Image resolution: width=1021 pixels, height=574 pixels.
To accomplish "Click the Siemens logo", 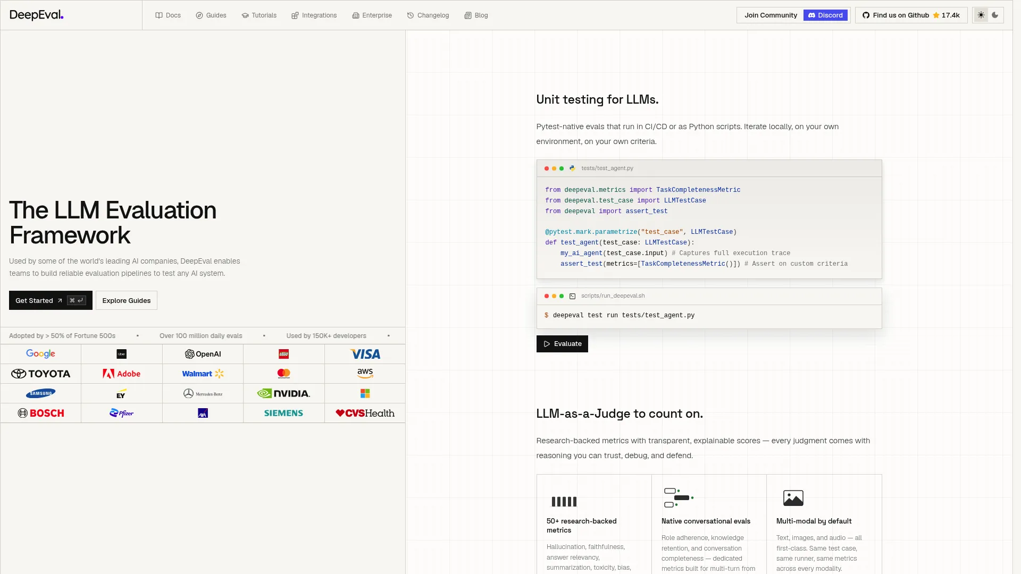I will (284, 413).
